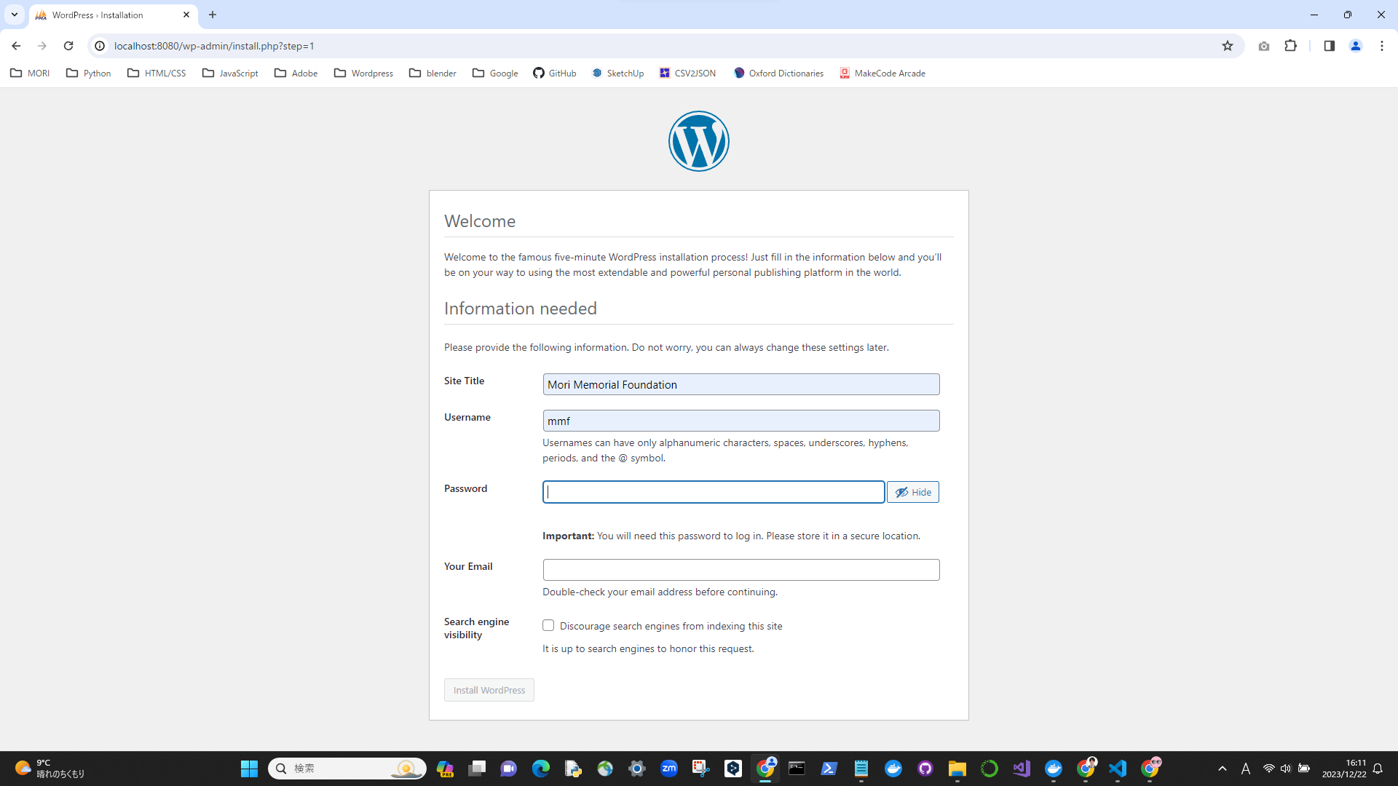Toggle password visibility with Hide button
This screenshot has height=786, width=1398.
click(x=912, y=492)
